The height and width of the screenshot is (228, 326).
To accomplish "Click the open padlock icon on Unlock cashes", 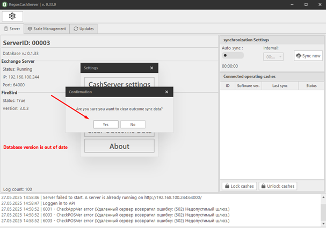I will pyautogui.click(x=264, y=186).
